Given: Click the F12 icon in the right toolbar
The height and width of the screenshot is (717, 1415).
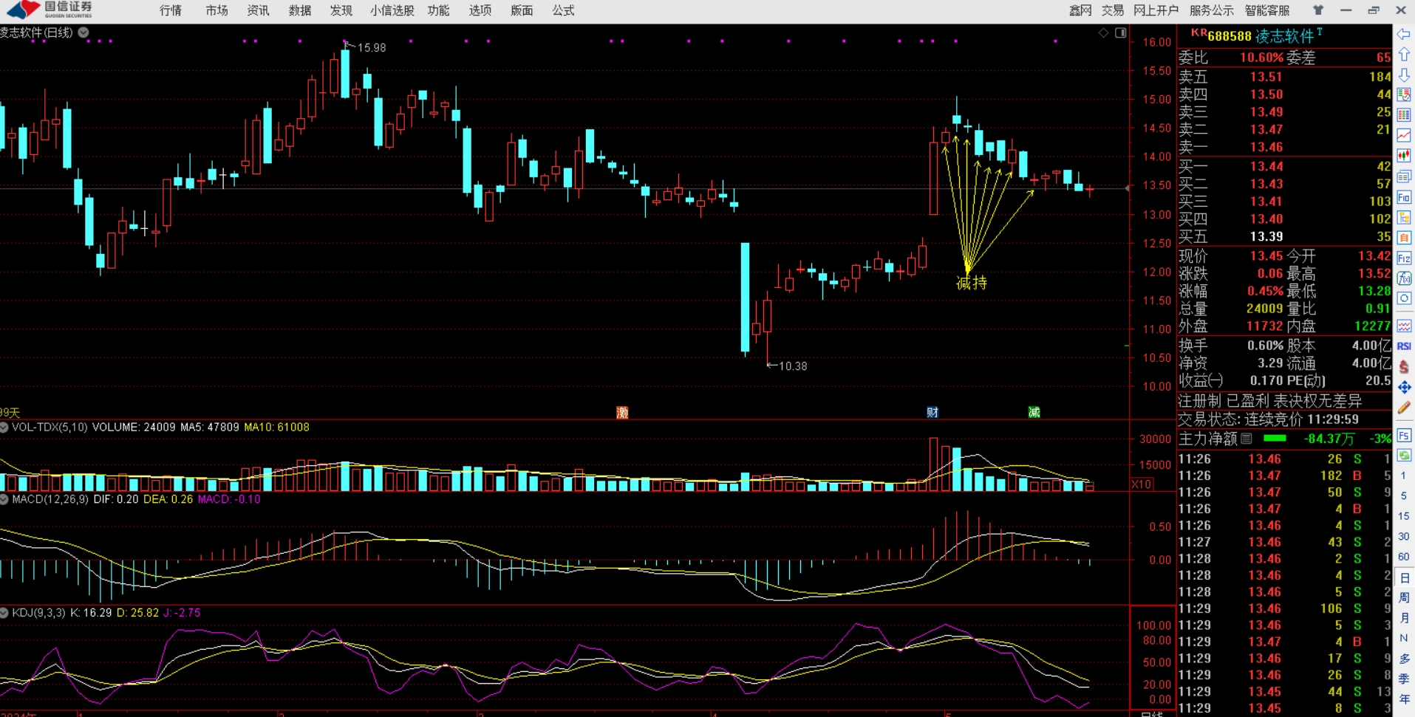Looking at the screenshot, I should point(1404,258).
